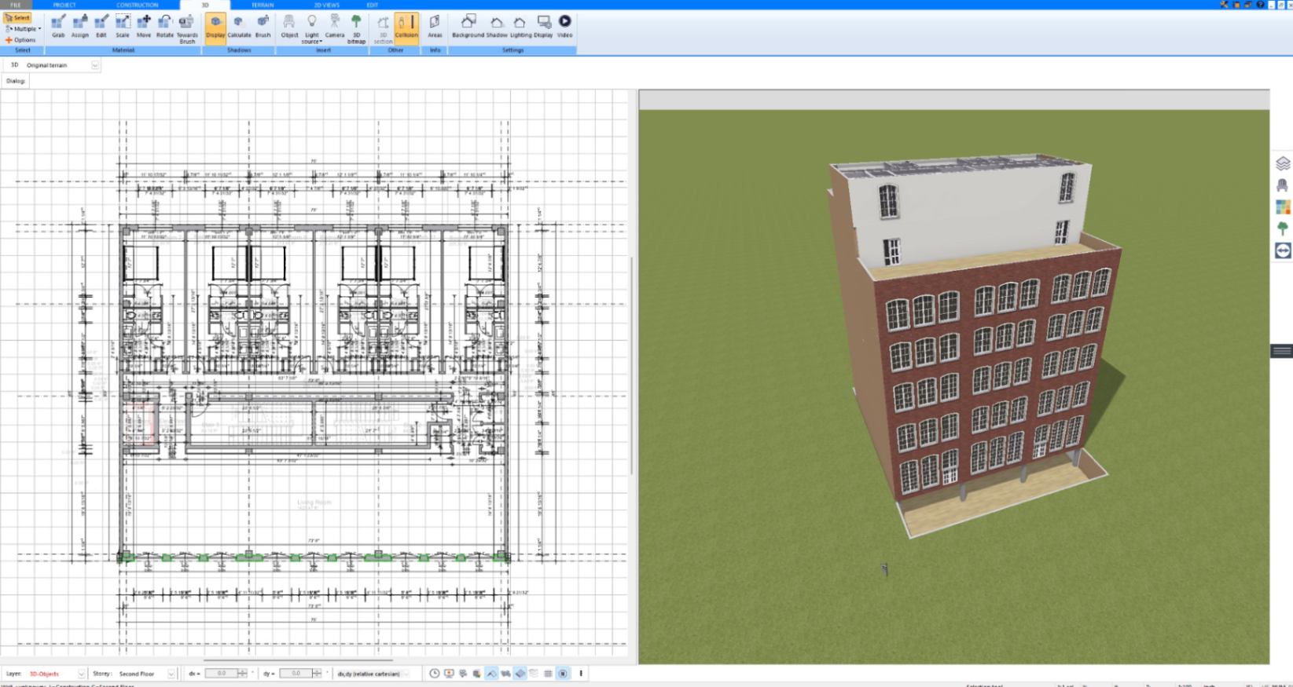
Task: Open the Areas info tool
Action: [435, 26]
